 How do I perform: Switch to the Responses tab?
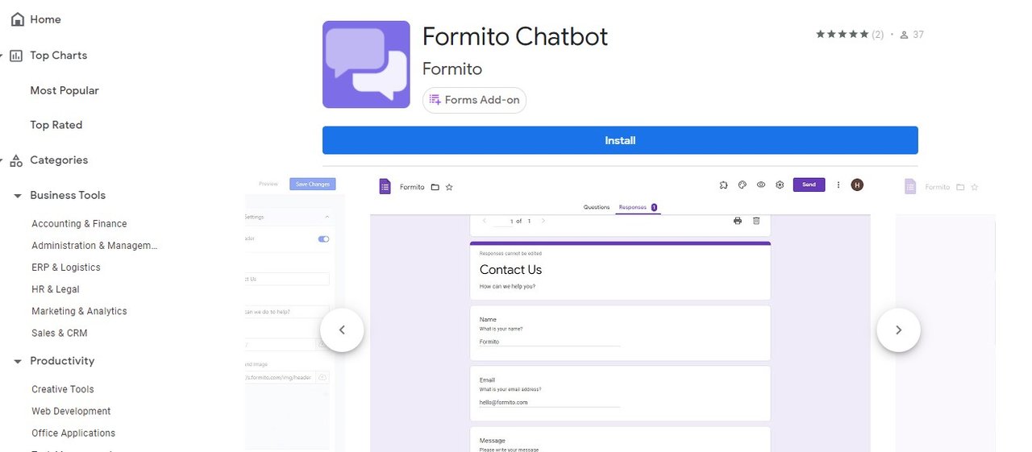(638, 207)
